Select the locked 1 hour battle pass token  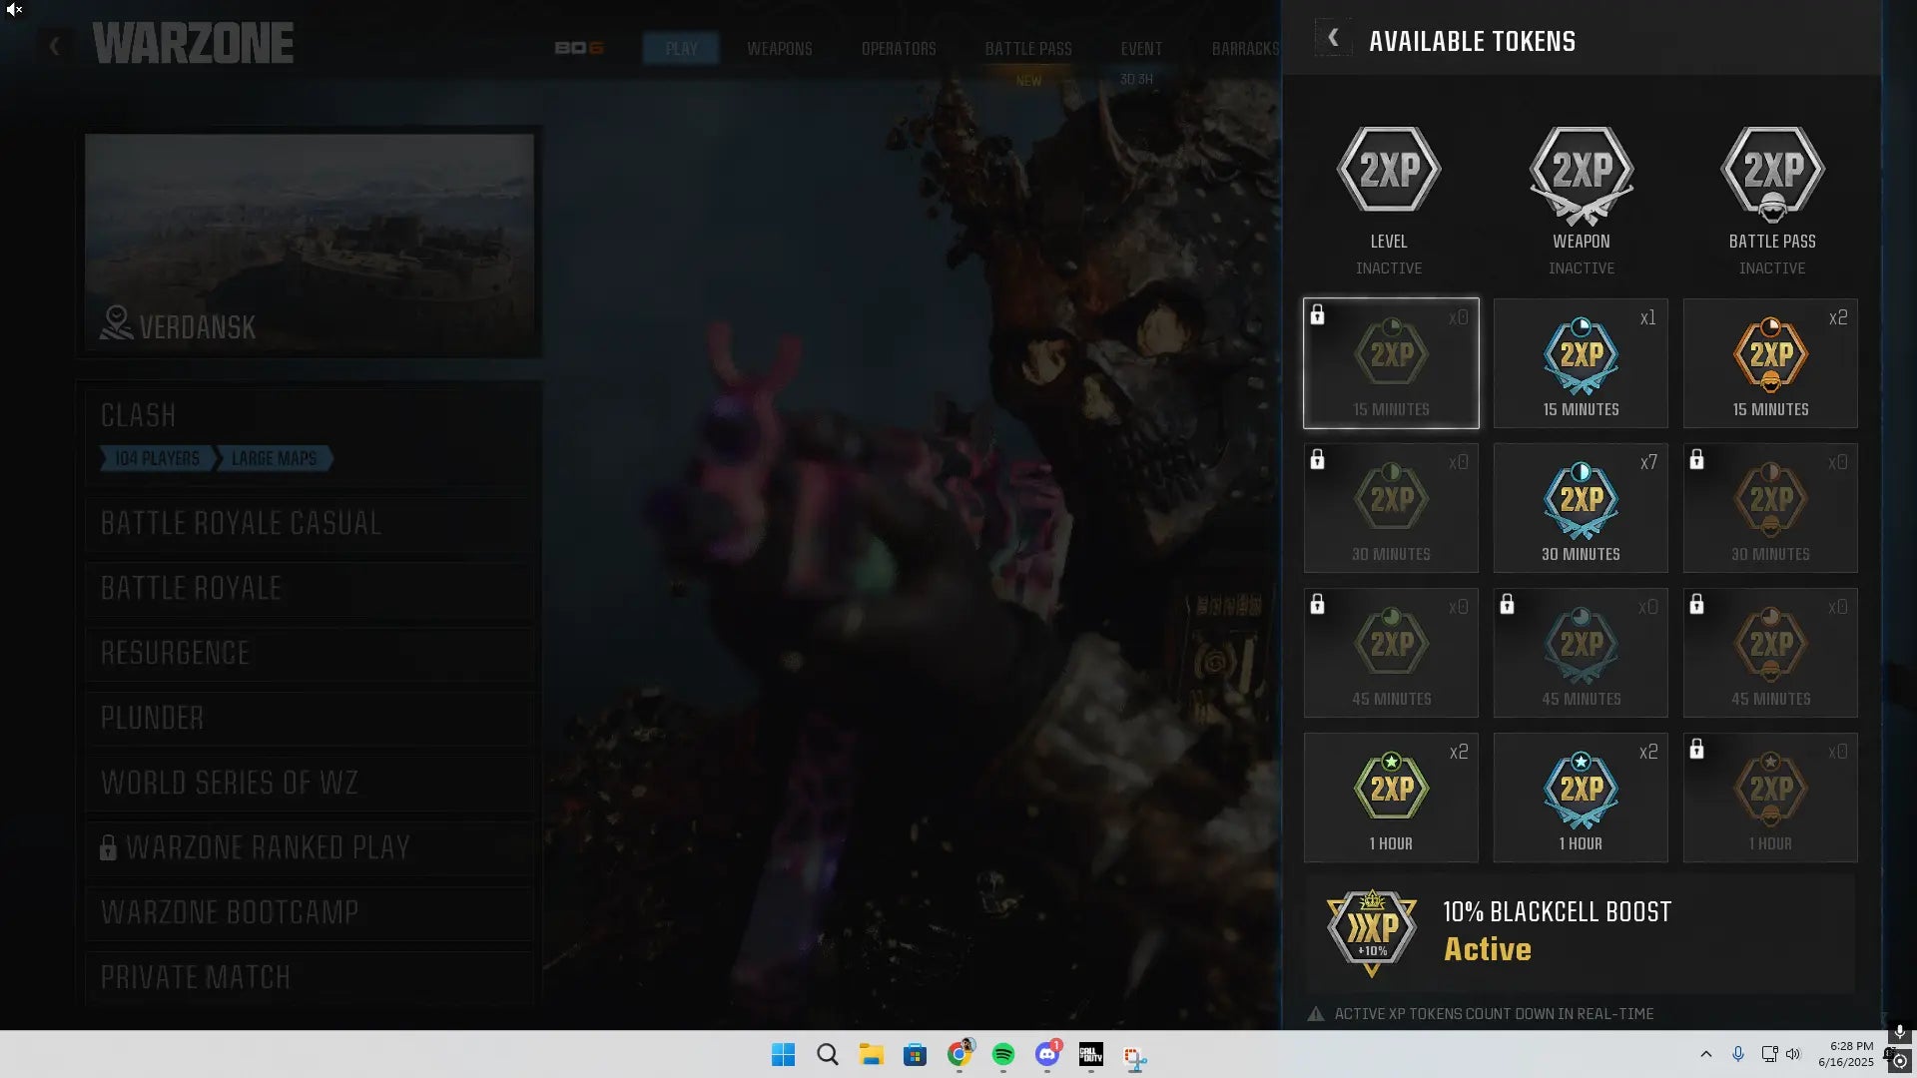tap(1770, 798)
